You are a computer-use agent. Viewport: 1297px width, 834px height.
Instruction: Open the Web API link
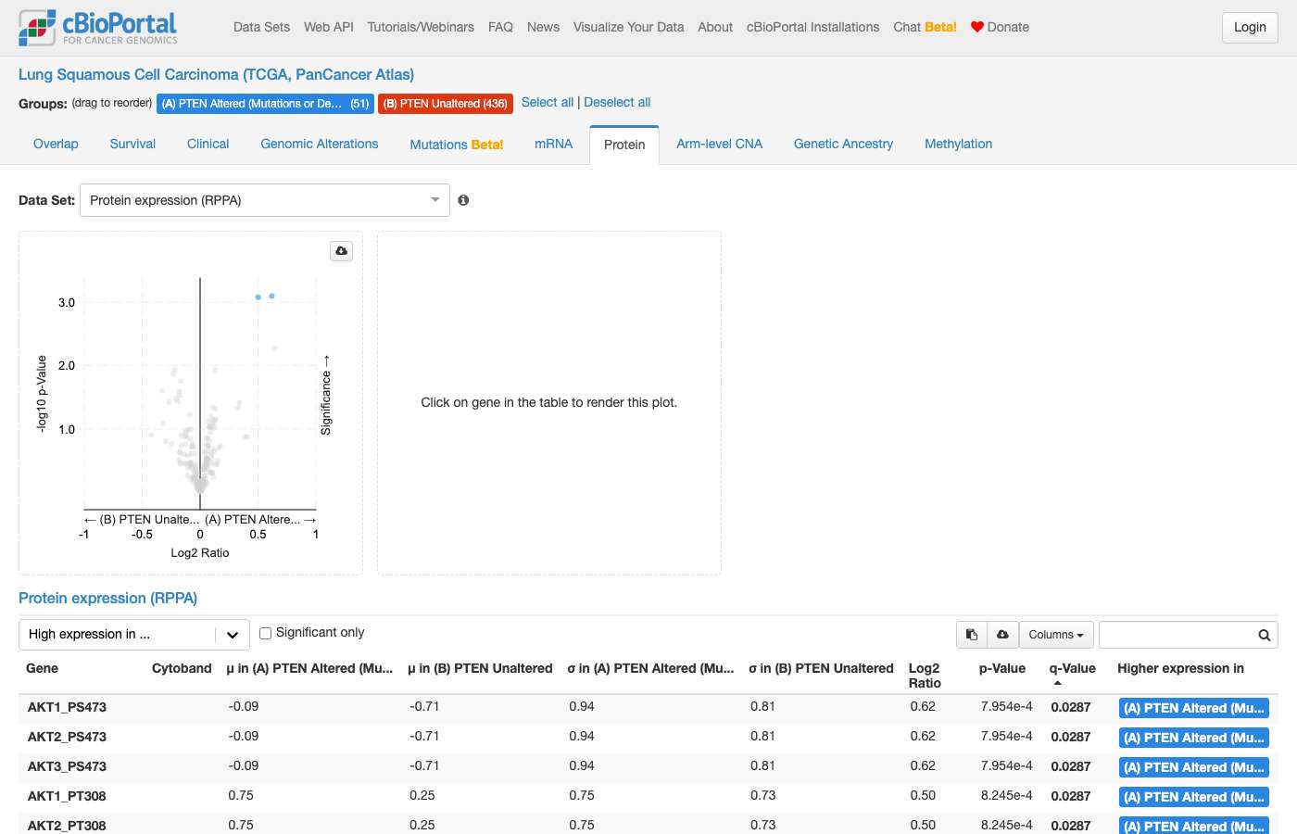tap(329, 27)
